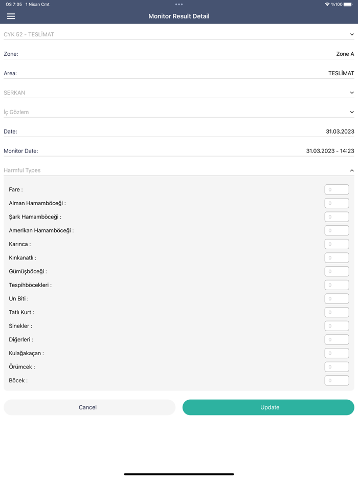The image size is (358, 478).
Task: Click the Update button
Action: click(268, 407)
